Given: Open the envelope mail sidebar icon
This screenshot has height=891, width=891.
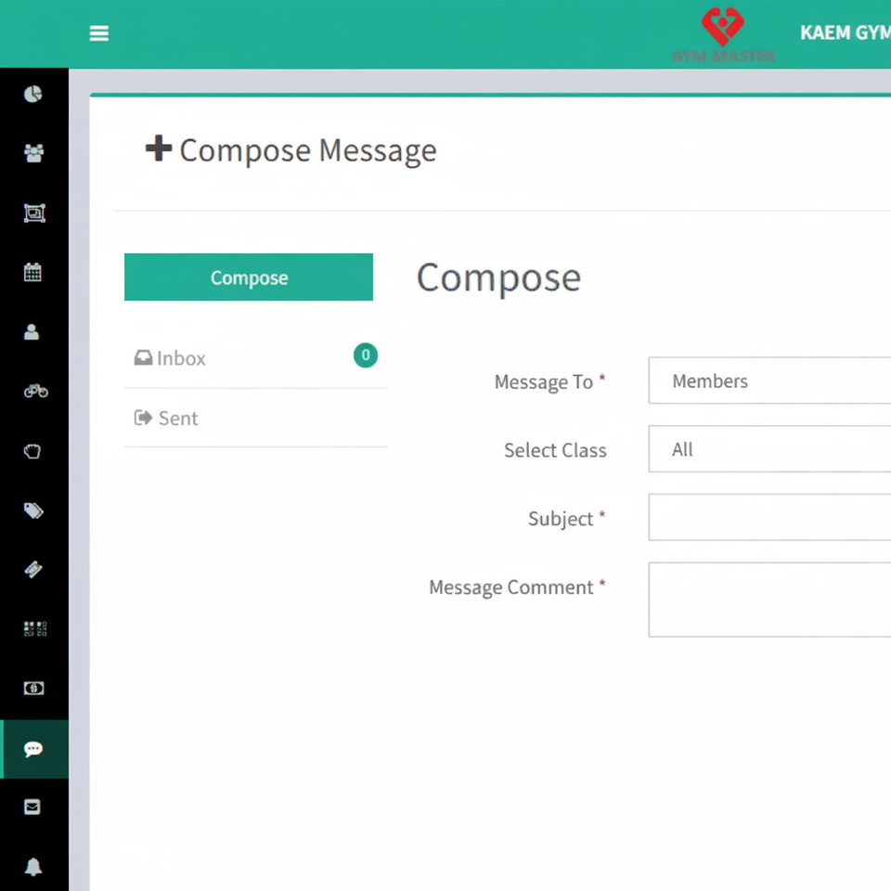Looking at the screenshot, I should 32,807.
